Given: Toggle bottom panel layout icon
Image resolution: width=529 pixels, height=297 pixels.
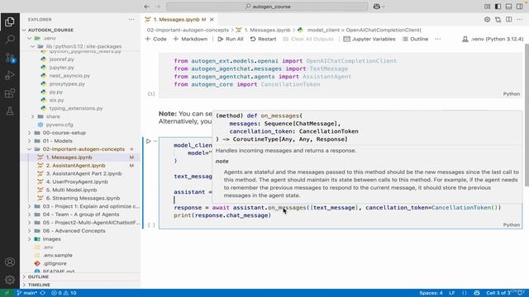Looking at the screenshot, I should pos(509,7).
